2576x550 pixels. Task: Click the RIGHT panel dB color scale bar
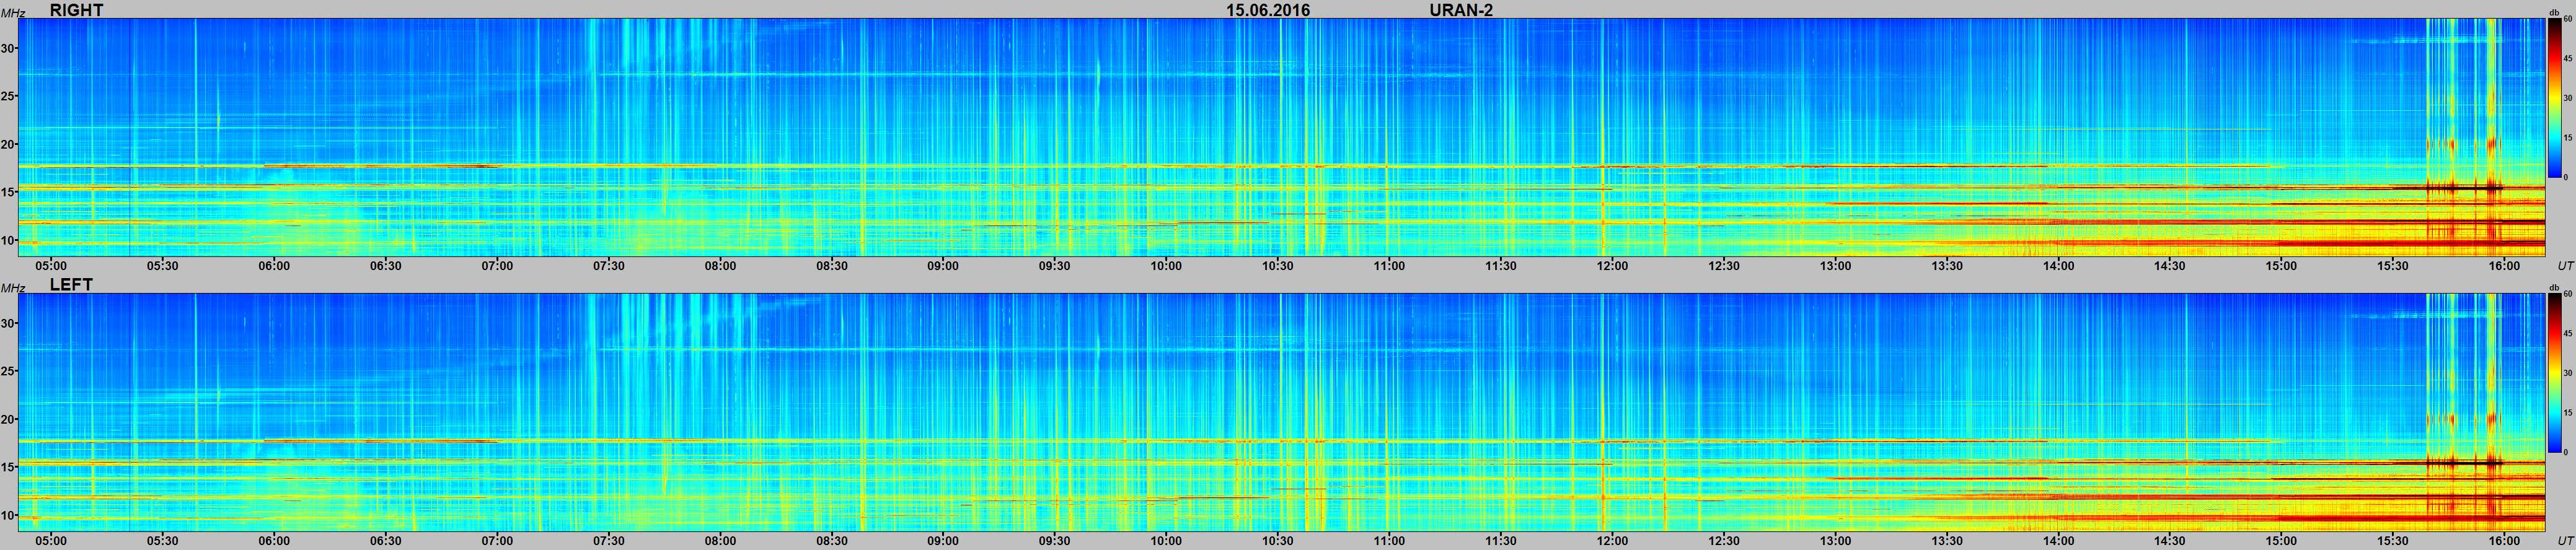2554,98
